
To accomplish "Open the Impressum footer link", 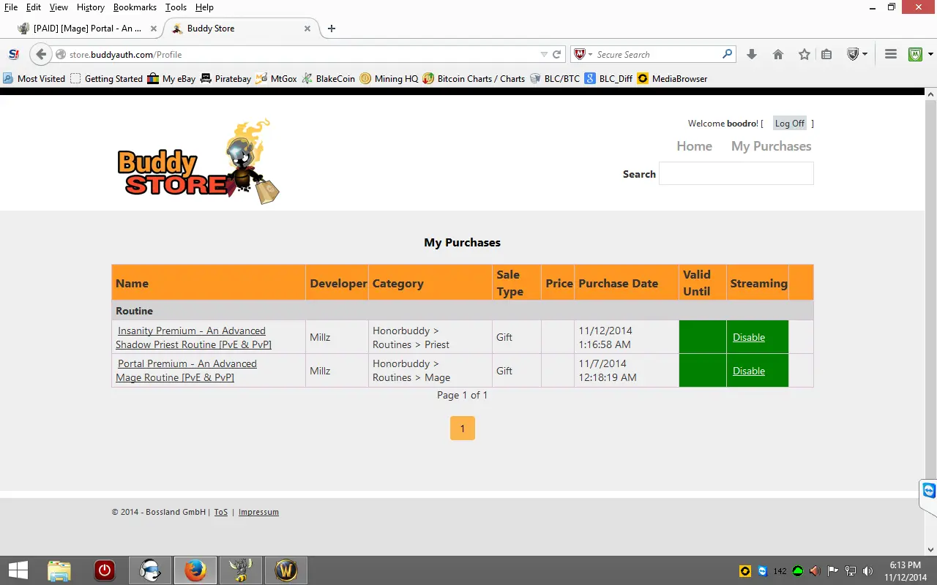I will tap(258, 512).
